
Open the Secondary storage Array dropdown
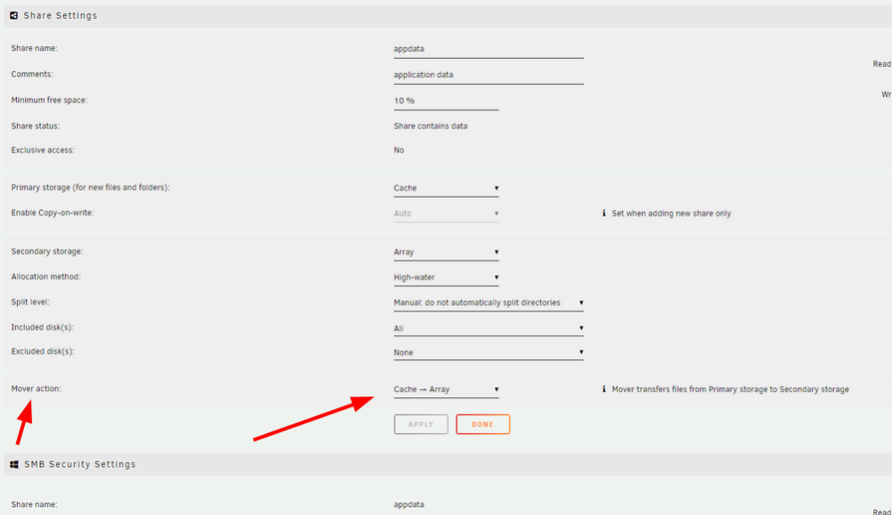446,252
